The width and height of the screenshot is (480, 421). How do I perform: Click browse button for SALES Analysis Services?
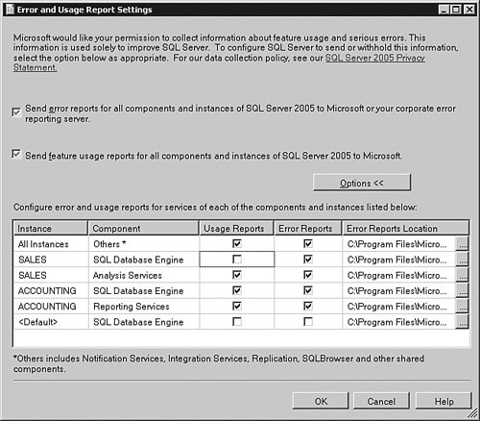(462, 275)
